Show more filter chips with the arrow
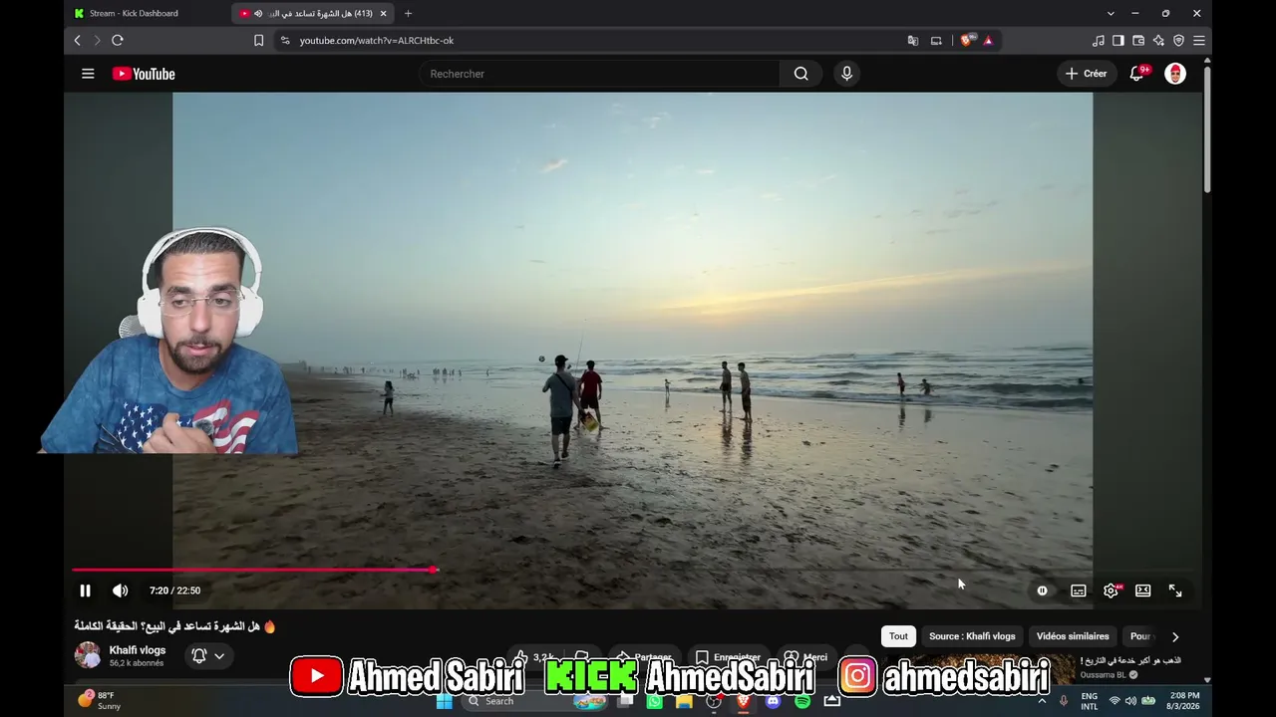Screen dimensions: 1276x717 coord(1175,636)
